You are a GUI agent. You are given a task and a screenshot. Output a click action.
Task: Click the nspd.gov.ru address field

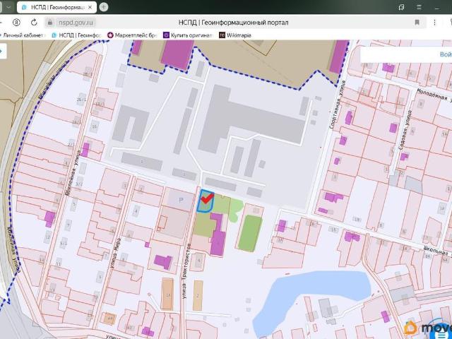click(x=76, y=23)
